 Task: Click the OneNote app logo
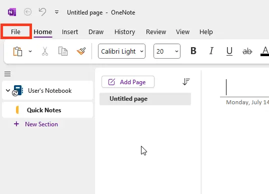point(12,12)
